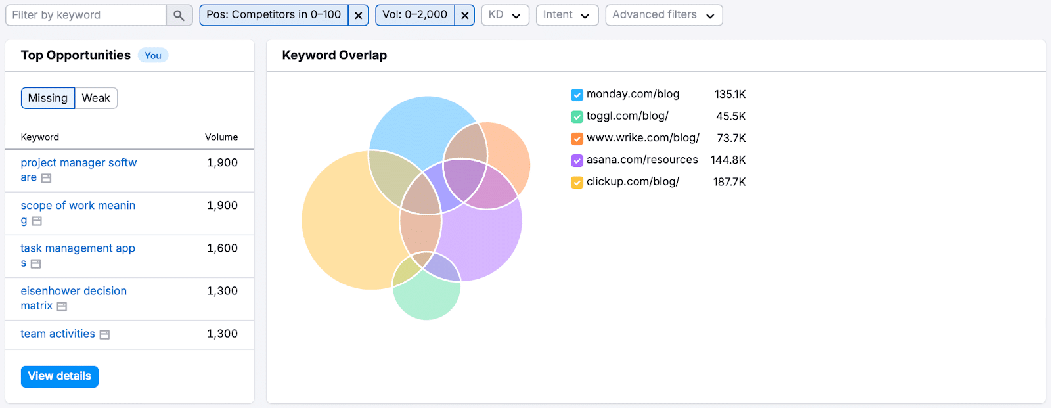Open the task management apps keyword link

tap(78, 255)
